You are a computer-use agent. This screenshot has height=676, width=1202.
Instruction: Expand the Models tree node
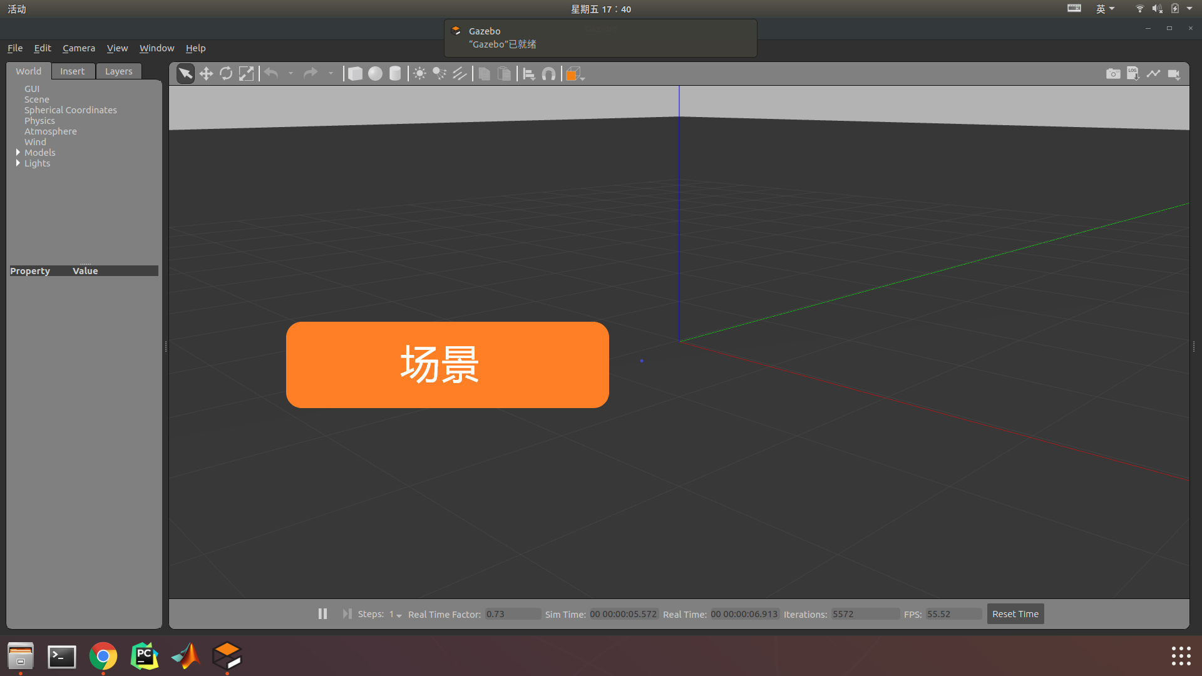point(18,152)
